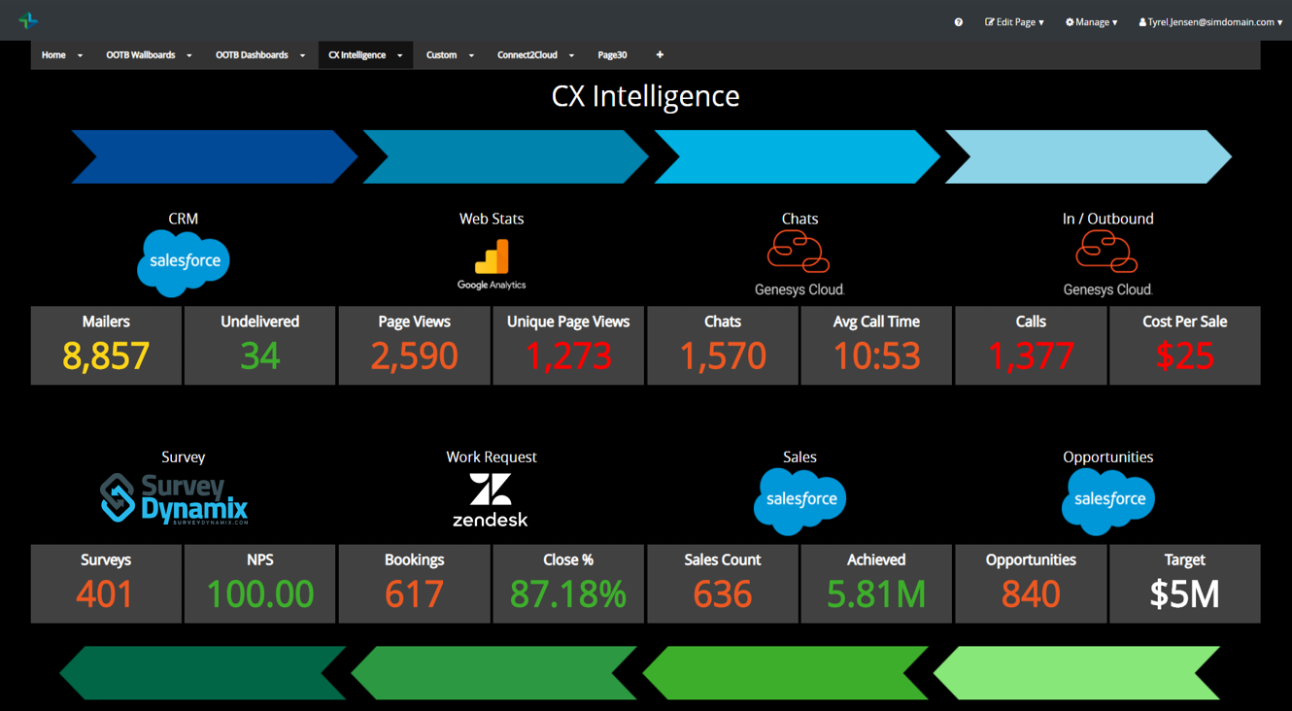Click the CX Intelligence page title
The image size is (1292, 711).
tap(646, 96)
